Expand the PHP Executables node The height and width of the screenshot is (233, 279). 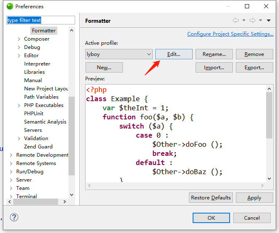click(x=19, y=105)
